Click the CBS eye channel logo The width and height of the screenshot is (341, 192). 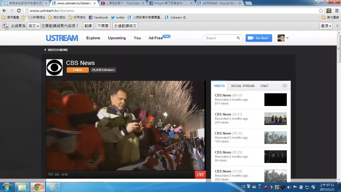click(x=54, y=67)
